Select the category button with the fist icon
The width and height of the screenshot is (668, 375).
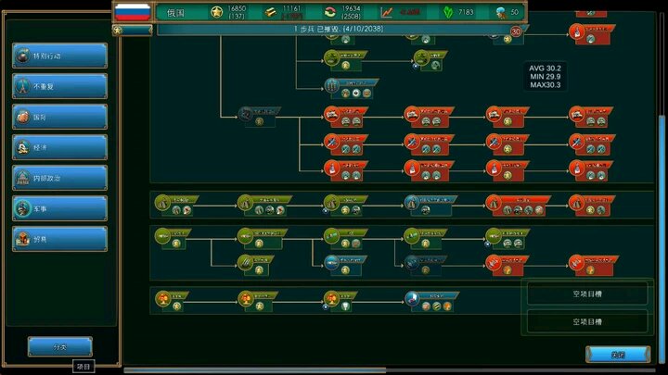pyautogui.click(x=59, y=117)
